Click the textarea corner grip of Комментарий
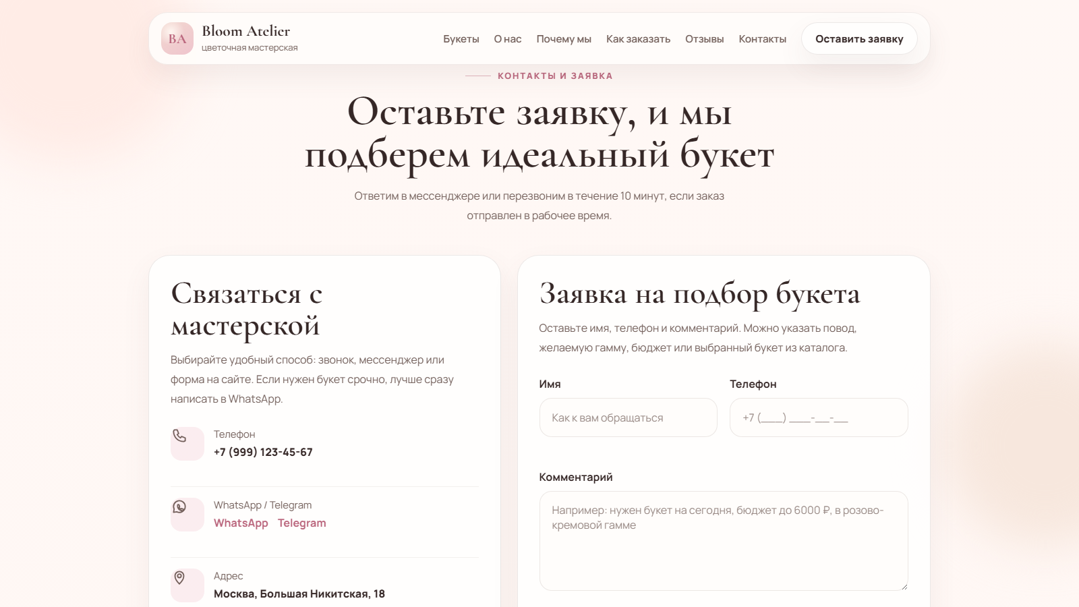1079x607 pixels. tap(904, 586)
